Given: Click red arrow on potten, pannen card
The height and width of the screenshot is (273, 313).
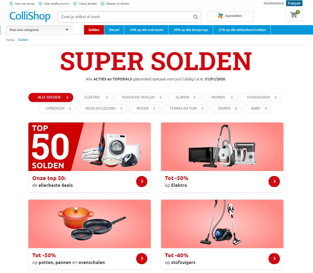Looking at the screenshot, I should (142, 259).
